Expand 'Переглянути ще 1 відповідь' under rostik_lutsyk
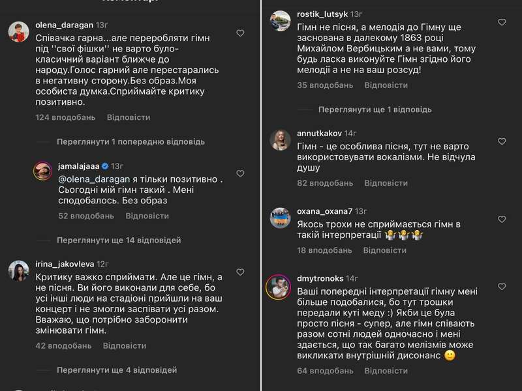The height and width of the screenshot is (391, 522). [375, 109]
